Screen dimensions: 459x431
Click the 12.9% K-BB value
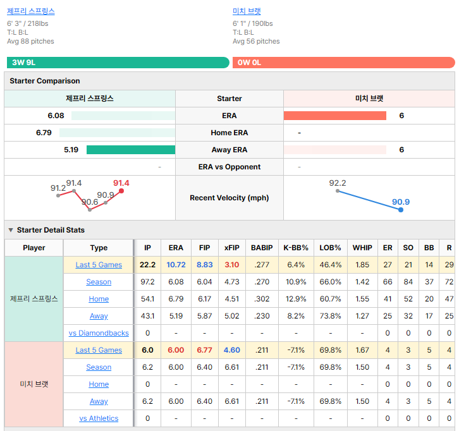296,299
